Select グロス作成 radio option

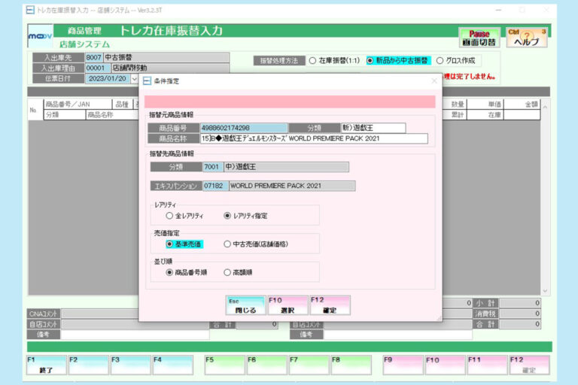click(456, 60)
